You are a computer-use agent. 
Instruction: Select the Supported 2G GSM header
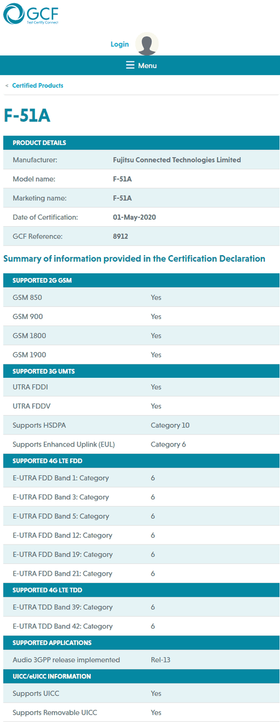coord(141,280)
